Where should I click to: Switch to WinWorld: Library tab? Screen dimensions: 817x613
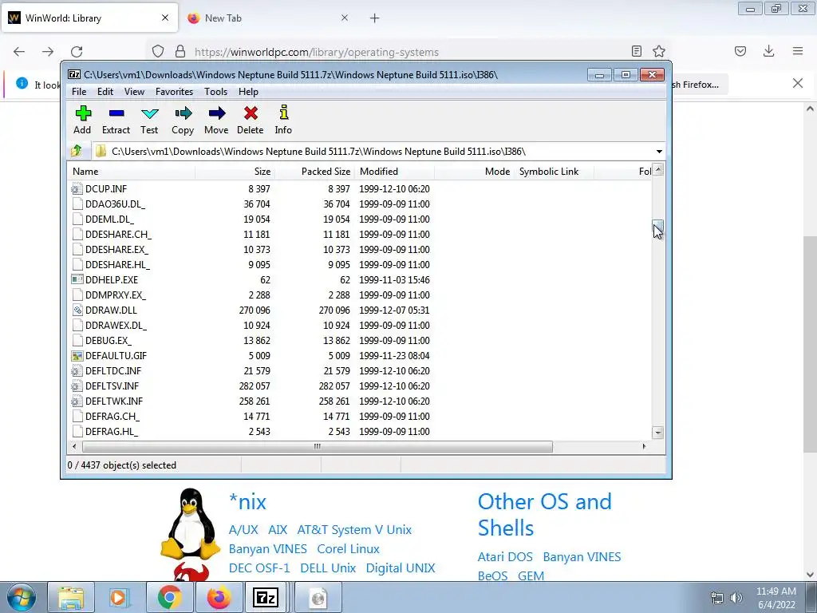pyautogui.click(x=89, y=18)
